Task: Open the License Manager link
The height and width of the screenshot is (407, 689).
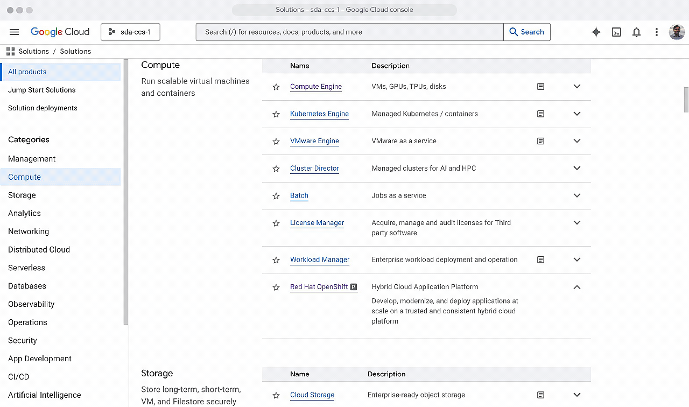Action: pyautogui.click(x=317, y=222)
